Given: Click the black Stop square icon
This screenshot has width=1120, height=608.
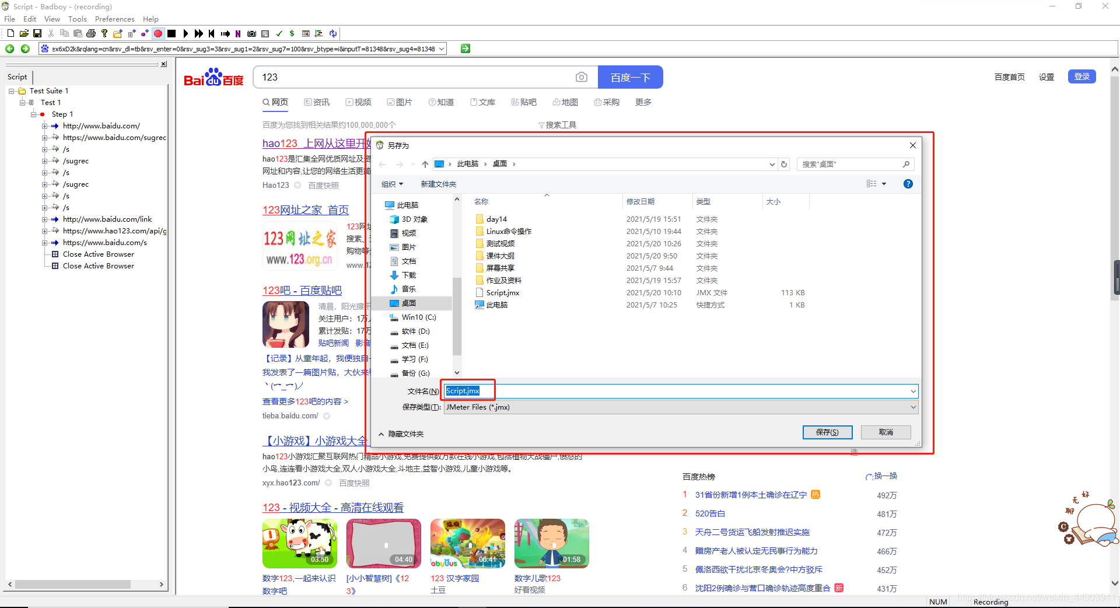Looking at the screenshot, I should pyautogui.click(x=171, y=33).
